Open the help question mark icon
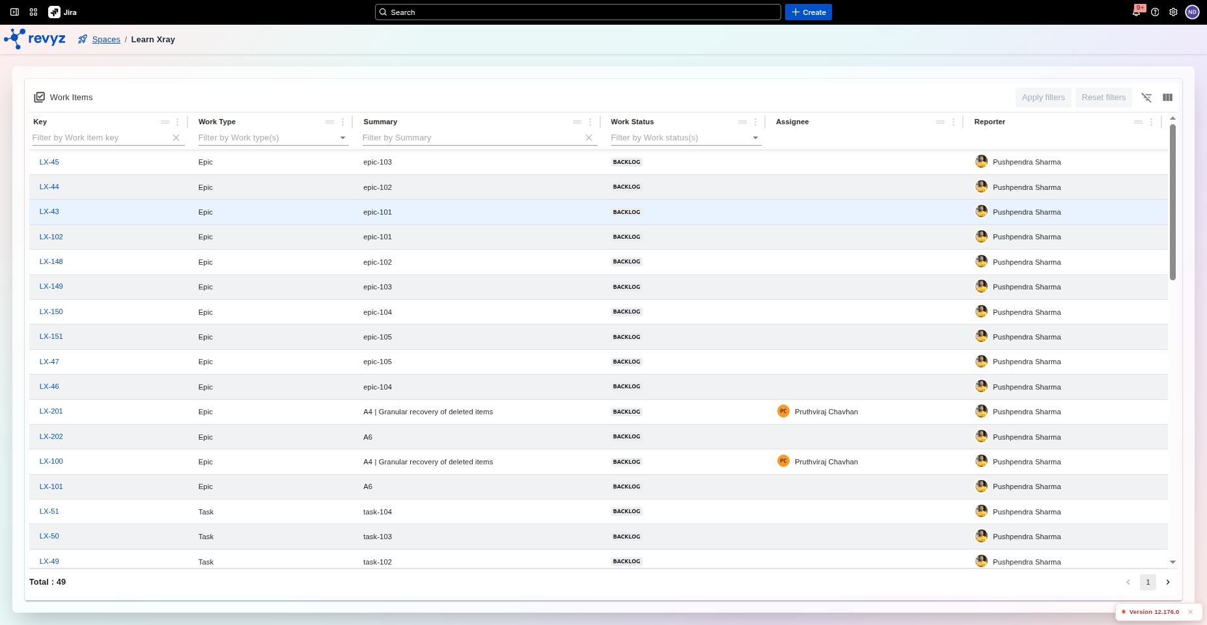 point(1155,12)
